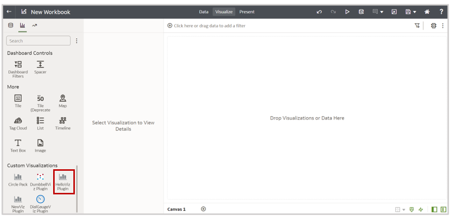Click the Drop Visualizations or Data Here canvas
The image size is (452, 217).
click(307, 118)
